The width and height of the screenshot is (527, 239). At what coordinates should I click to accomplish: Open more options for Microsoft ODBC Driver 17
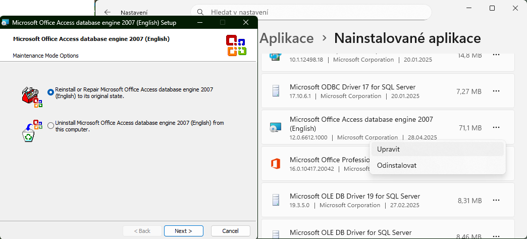click(x=496, y=91)
